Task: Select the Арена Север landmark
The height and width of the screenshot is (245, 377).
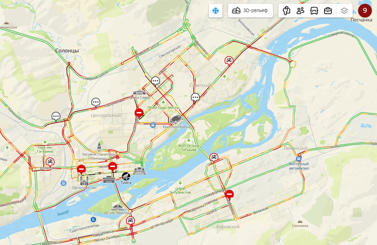Action: point(139,93)
